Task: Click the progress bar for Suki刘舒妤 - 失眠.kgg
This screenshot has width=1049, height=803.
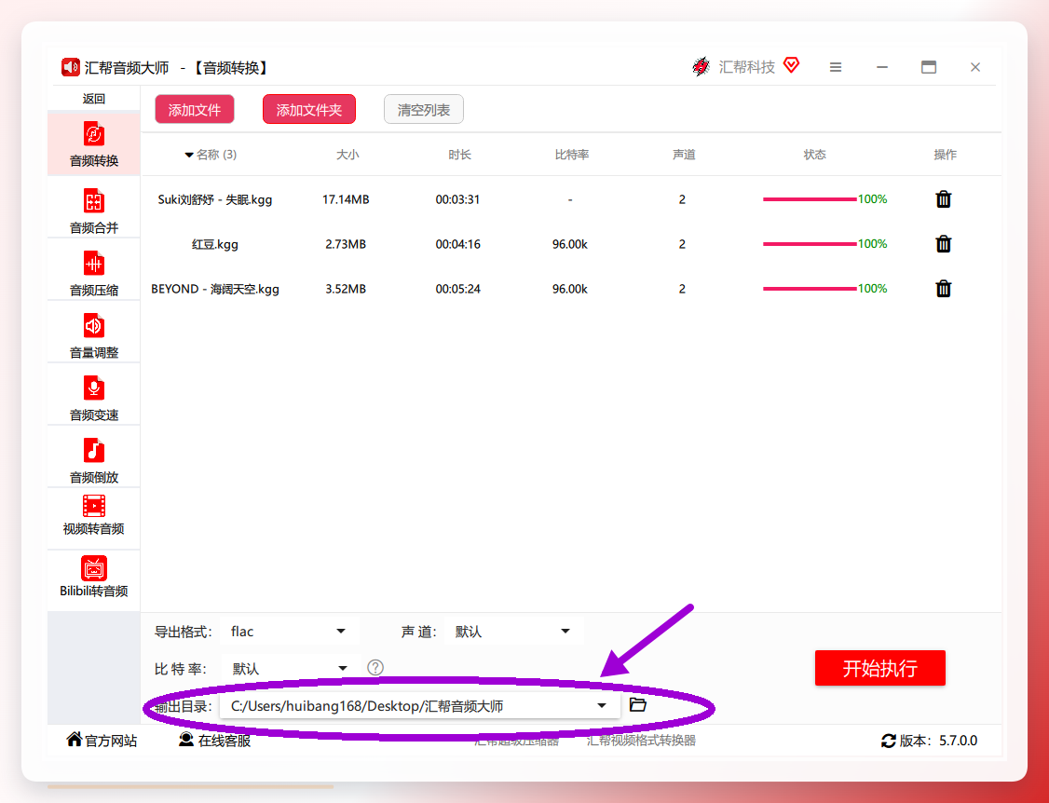Action: pyautogui.click(x=810, y=198)
